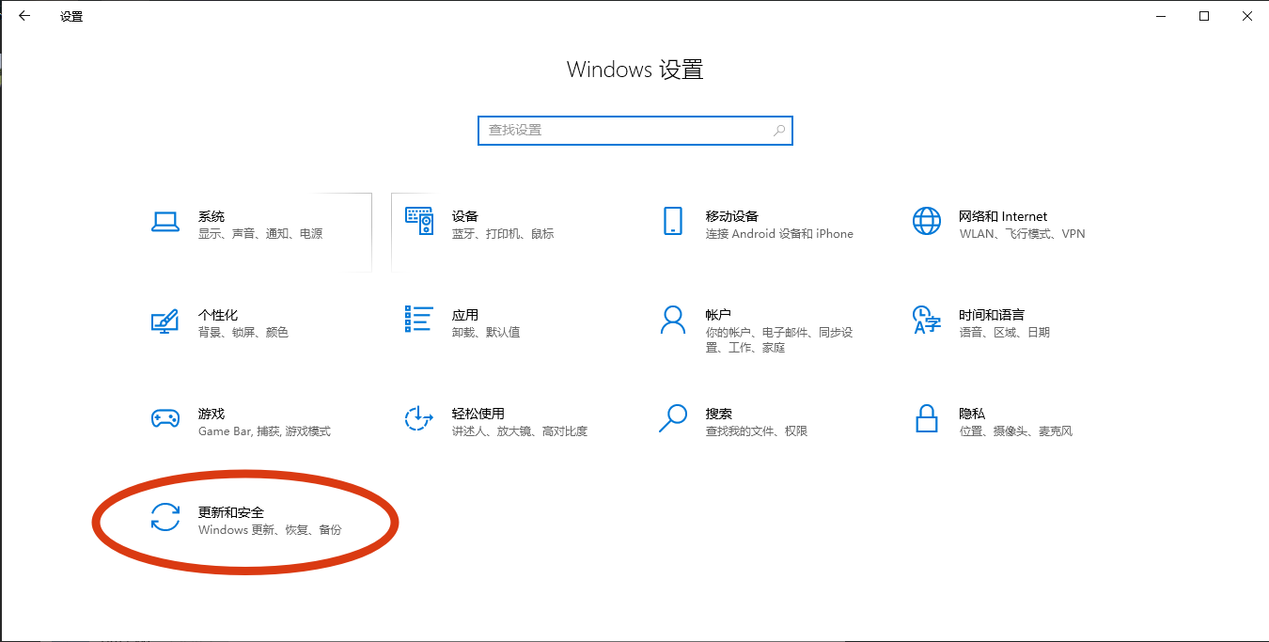This screenshot has height=642, width=1269.
Task: Close the 设置 window
Action: tap(1247, 16)
